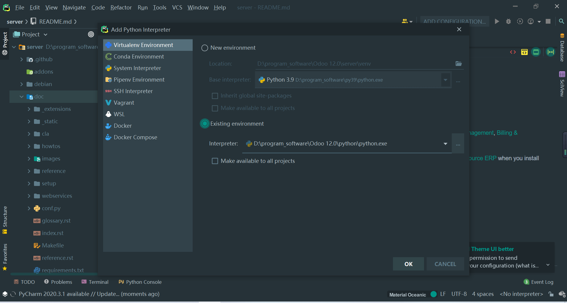Collapse the doc folder
567x303 pixels.
tap(22, 97)
